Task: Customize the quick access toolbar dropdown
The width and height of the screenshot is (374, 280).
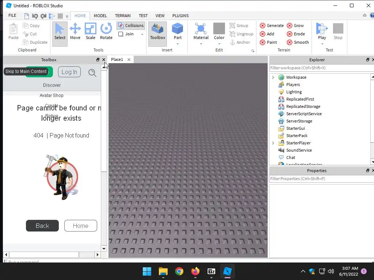Action: point(67,16)
